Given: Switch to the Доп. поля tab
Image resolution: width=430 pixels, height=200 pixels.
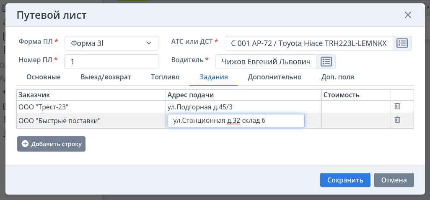Looking at the screenshot, I should tap(337, 77).
